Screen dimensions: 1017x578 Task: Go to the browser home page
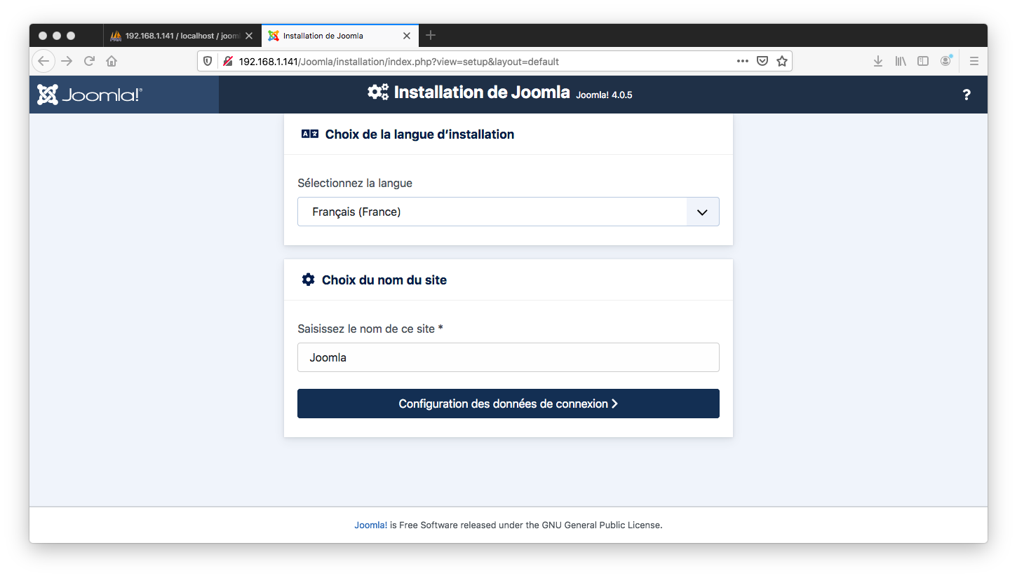click(111, 61)
